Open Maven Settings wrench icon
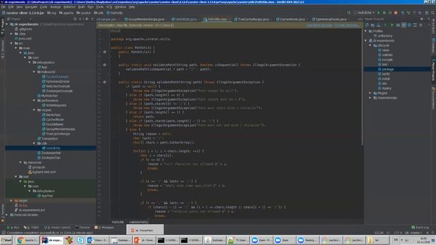436x245 pixels. (x=421, y=25)
